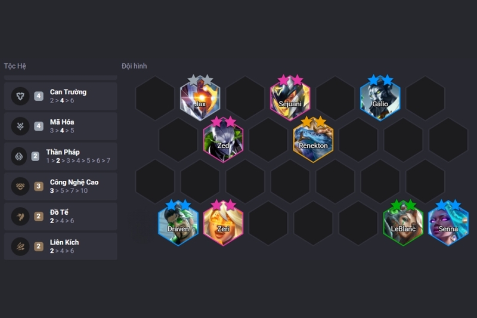This screenshot has width=477, height=318.
Task: Click the Liên Kích trait emblem icon
Action: pos(20,246)
